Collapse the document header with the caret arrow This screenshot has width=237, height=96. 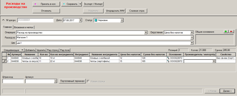[x=3, y=20]
